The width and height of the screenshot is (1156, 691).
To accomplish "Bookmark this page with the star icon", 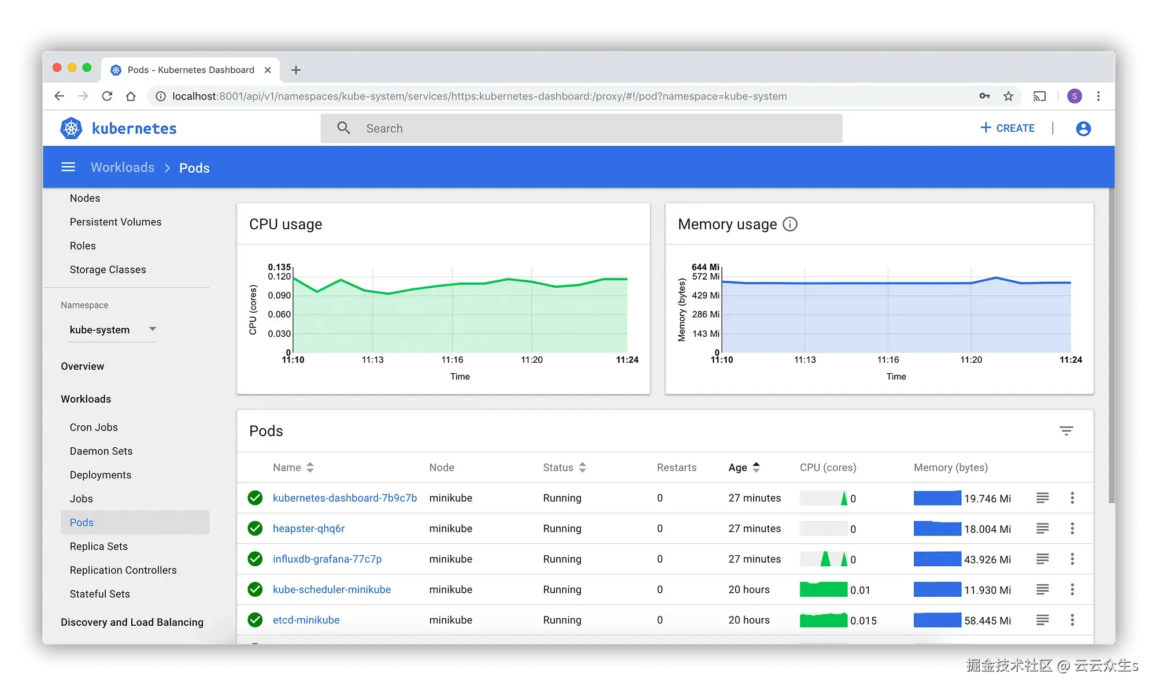I will 1009,96.
